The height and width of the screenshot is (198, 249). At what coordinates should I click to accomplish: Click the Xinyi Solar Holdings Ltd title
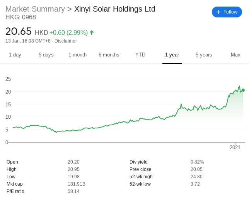click(x=115, y=9)
